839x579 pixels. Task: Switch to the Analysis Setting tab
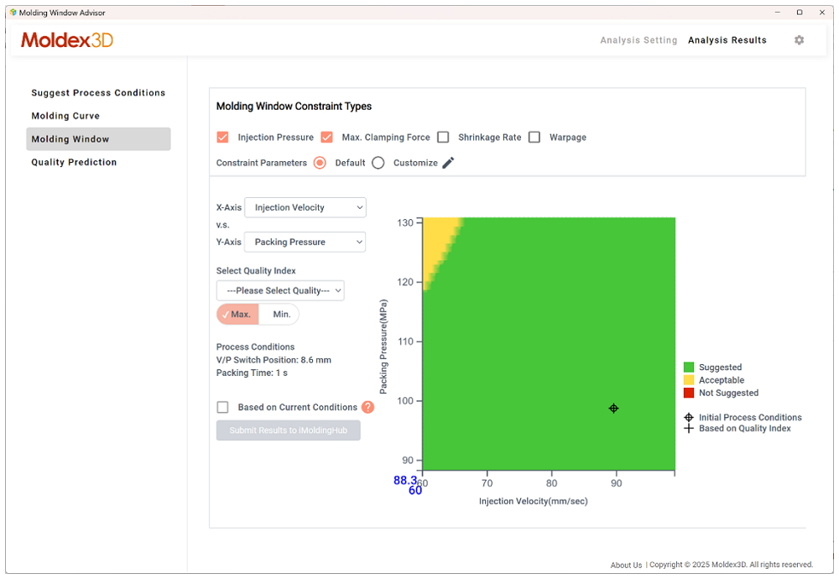(x=638, y=40)
